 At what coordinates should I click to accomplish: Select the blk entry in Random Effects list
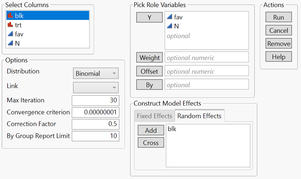pyautogui.click(x=172, y=129)
